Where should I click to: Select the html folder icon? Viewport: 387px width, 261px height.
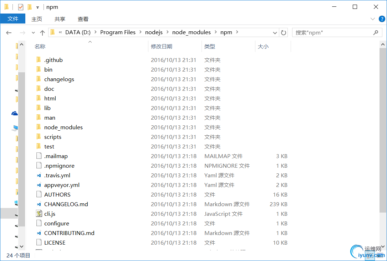[39, 98]
